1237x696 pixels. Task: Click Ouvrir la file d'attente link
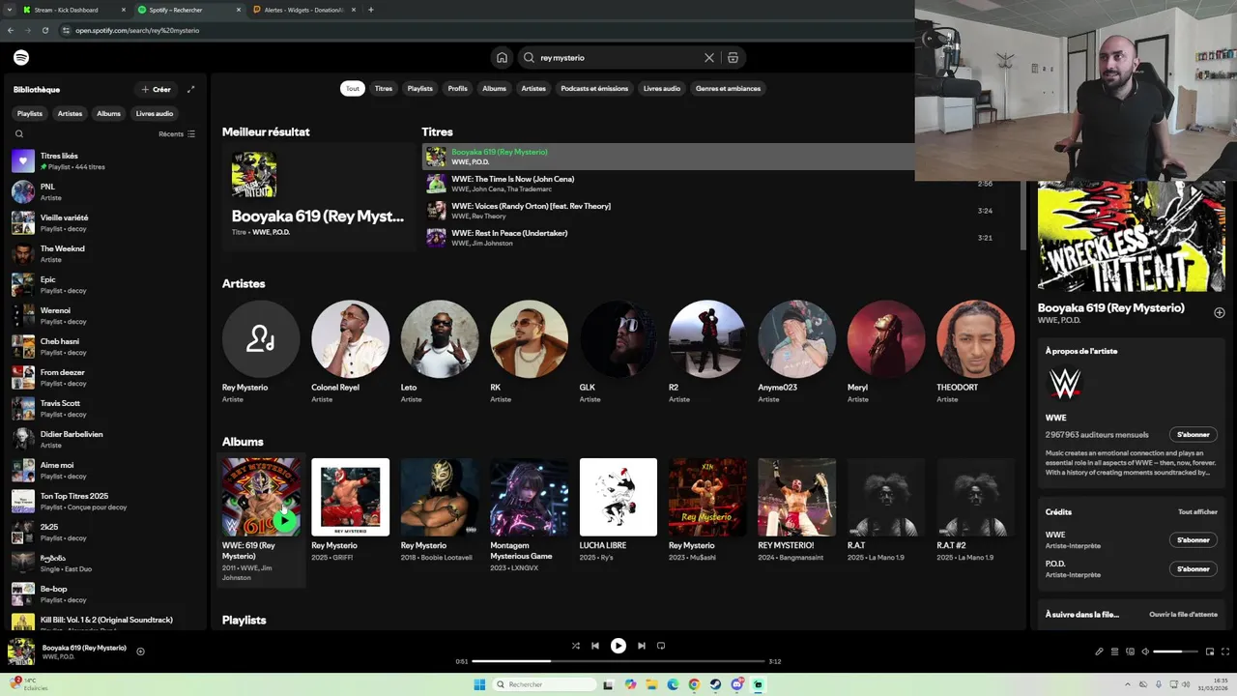[x=1183, y=615]
